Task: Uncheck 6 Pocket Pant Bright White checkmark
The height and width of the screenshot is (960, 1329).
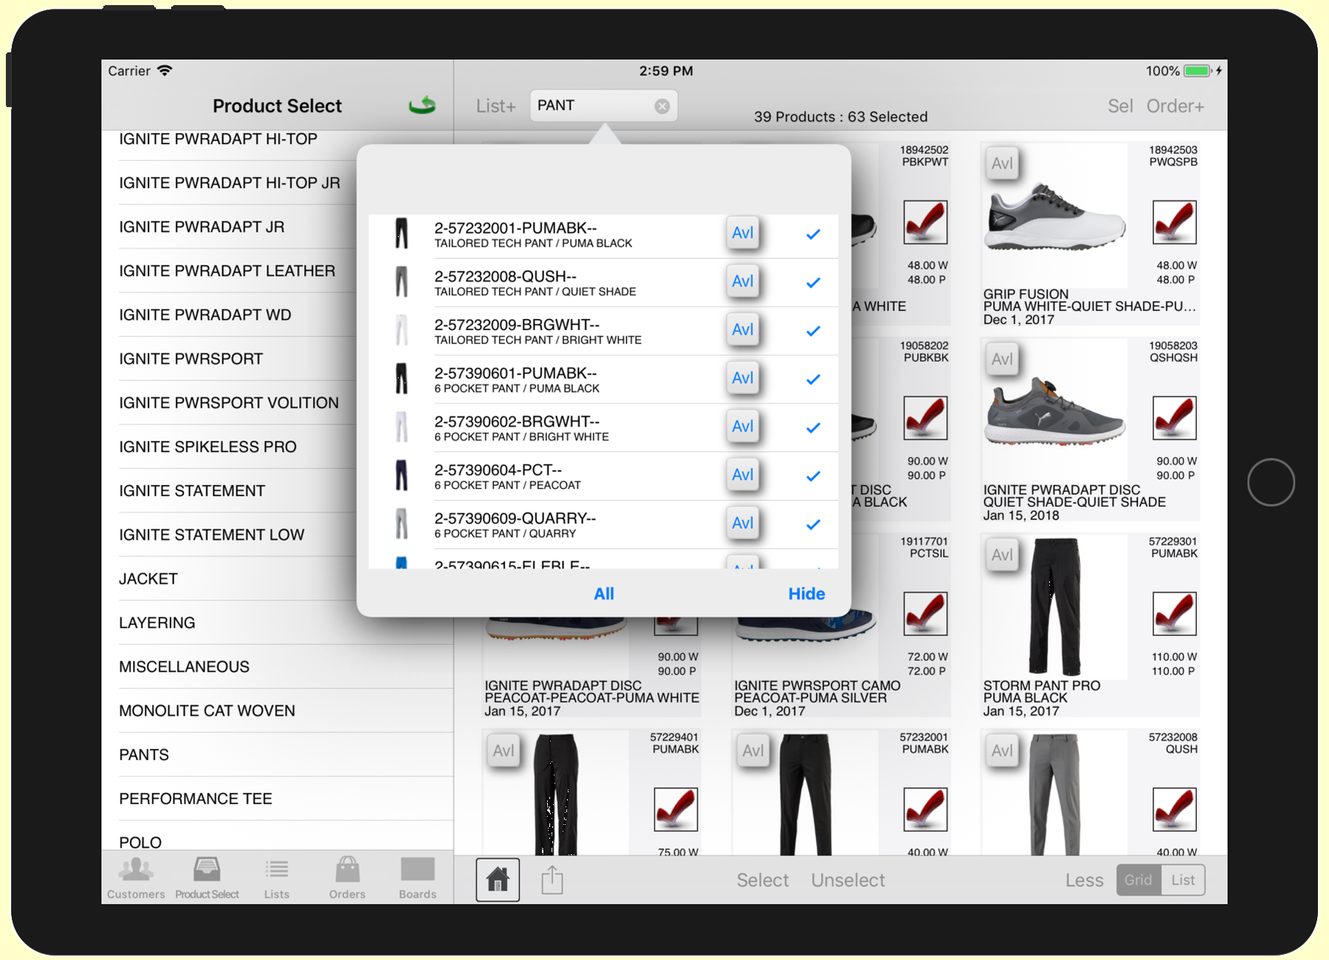Action: pyautogui.click(x=813, y=428)
